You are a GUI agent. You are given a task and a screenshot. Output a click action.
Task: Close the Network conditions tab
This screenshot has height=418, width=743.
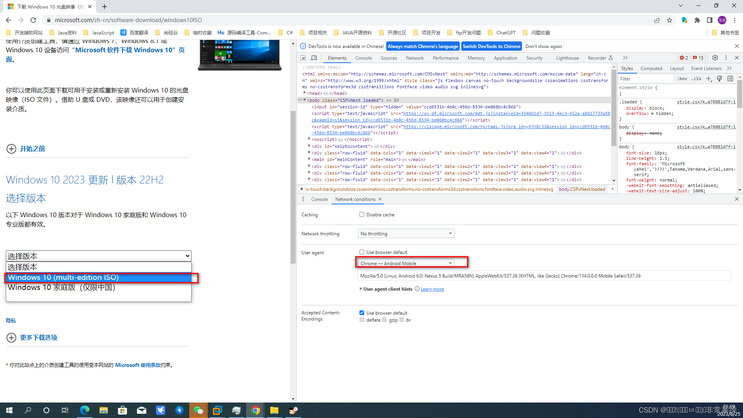(x=380, y=199)
